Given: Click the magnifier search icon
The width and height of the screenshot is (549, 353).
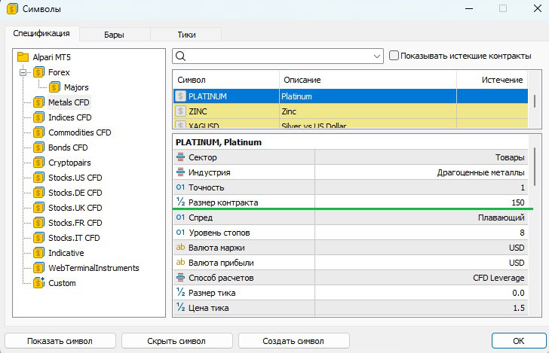Looking at the screenshot, I should coord(181,56).
